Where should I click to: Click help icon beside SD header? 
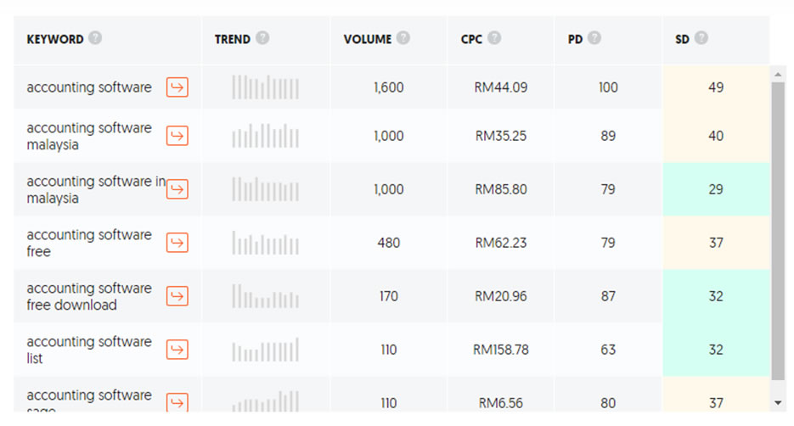click(701, 38)
